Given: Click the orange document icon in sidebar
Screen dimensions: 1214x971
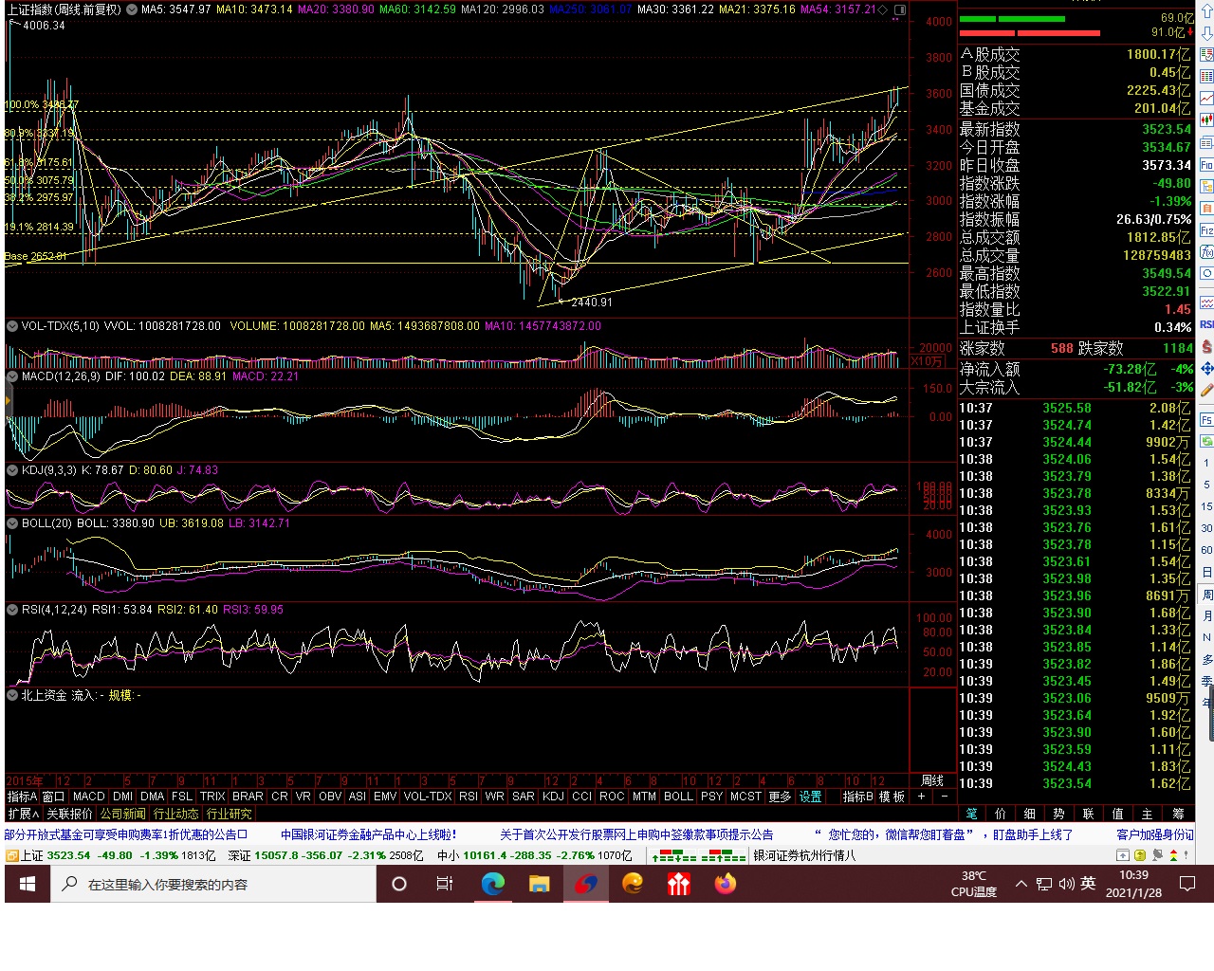Looking at the screenshot, I should point(1206,209).
